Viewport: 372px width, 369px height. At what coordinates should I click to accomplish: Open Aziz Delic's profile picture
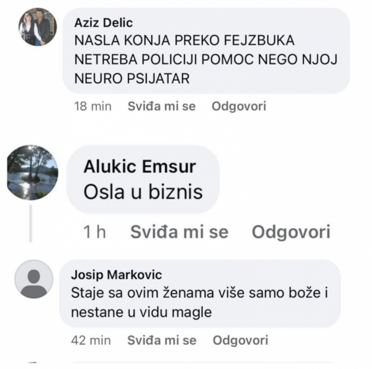[38, 27]
